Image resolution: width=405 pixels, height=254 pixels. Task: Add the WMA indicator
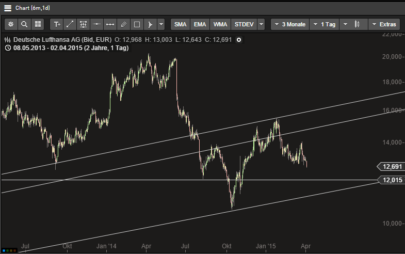tap(220, 24)
